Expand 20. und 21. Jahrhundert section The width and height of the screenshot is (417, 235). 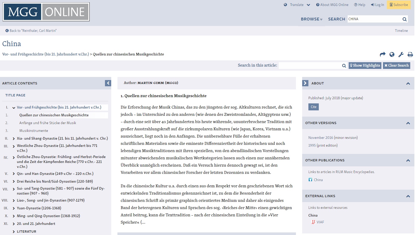(x=14, y=224)
